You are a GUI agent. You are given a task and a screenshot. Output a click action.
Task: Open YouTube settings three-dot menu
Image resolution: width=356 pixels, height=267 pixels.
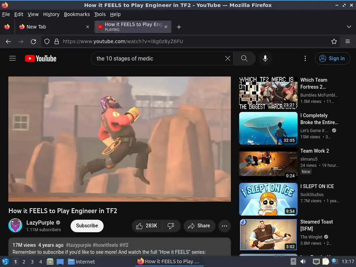tap(305, 58)
